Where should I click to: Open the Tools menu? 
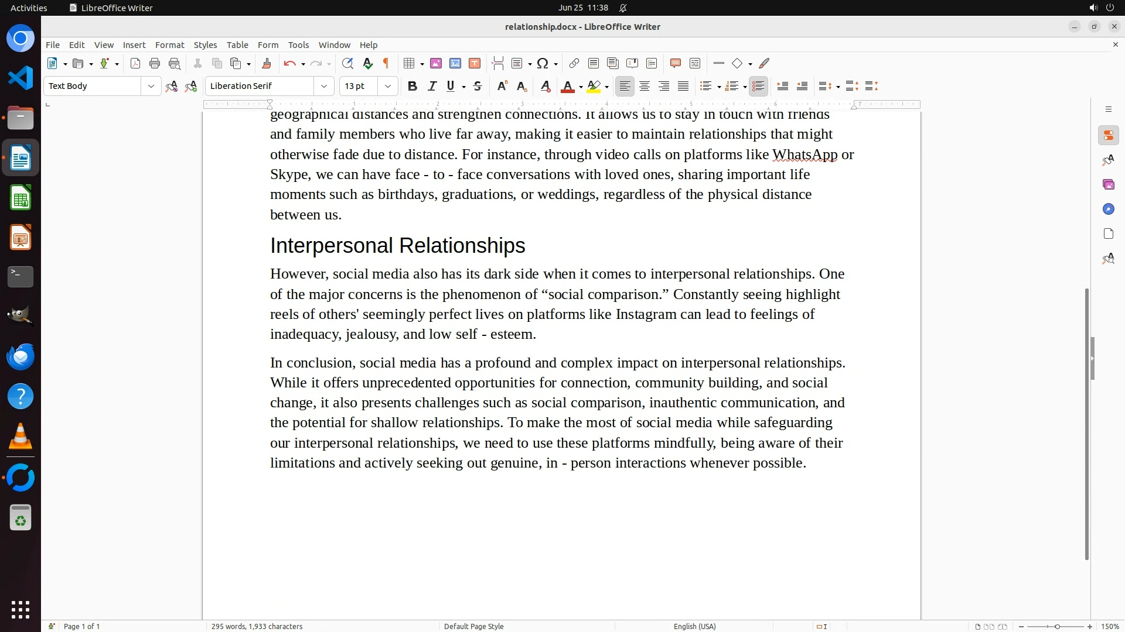(x=298, y=45)
